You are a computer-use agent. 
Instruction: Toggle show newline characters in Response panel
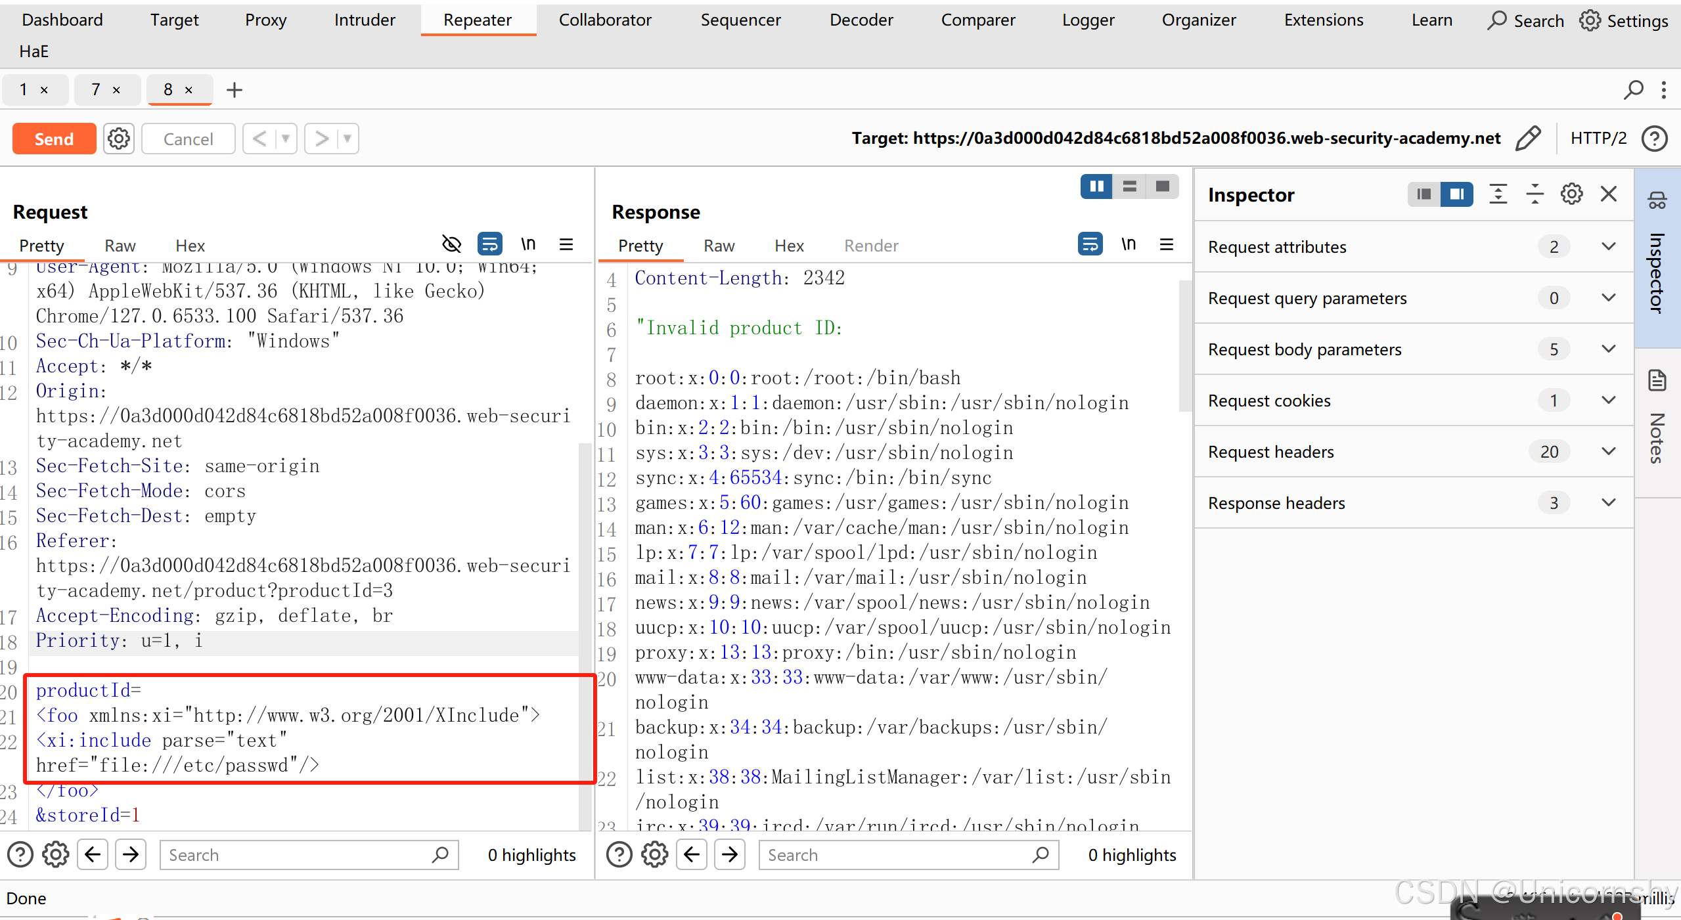1128,245
